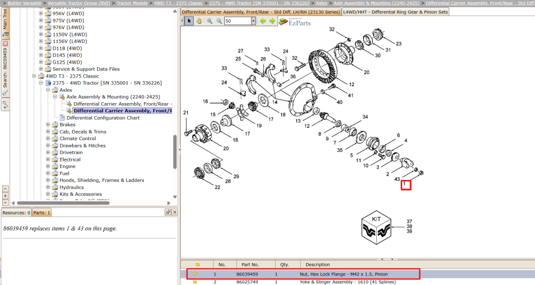Click the bookmark icon in row 86025749
535x285 pixels.
195,282
